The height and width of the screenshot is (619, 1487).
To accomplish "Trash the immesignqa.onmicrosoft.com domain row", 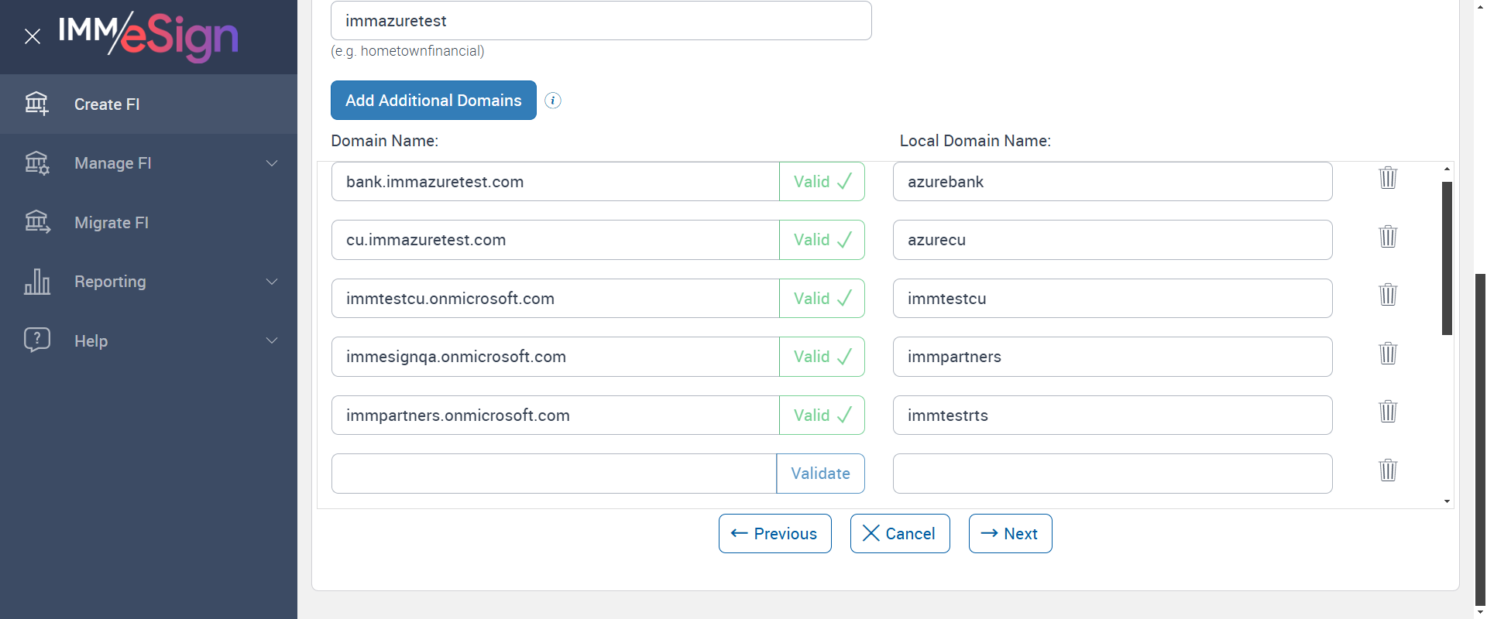I will coord(1387,354).
